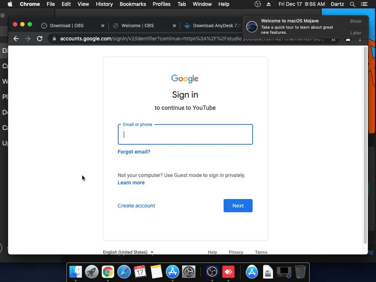Open OBS Studio icon in the Dock
The height and width of the screenshot is (282, 376).
pos(212,272)
